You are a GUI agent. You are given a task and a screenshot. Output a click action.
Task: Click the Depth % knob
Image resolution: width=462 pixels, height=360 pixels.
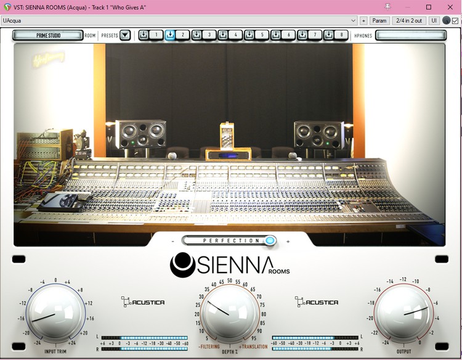(230, 314)
